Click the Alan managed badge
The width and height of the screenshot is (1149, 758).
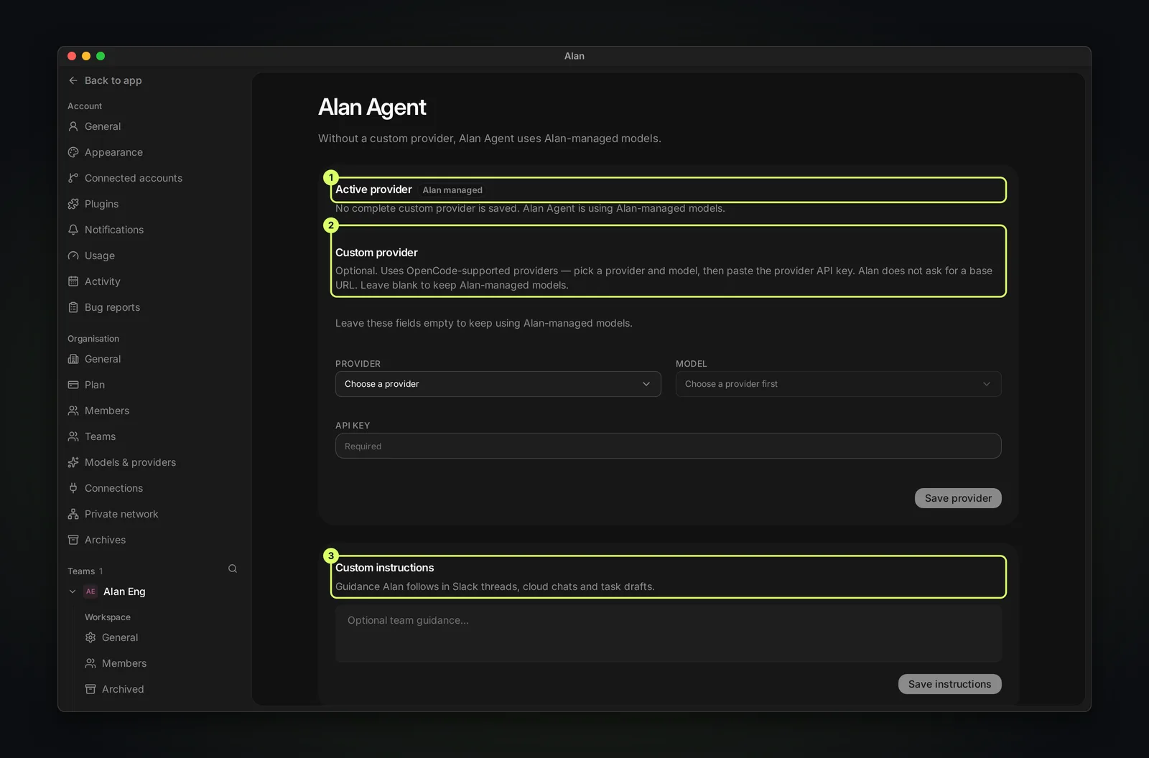pos(452,190)
